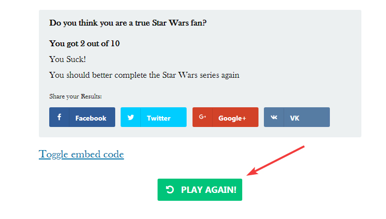Click the replay arrow icon in Play Again
Screen dimensions: 386x219
pyautogui.click(x=170, y=189)
